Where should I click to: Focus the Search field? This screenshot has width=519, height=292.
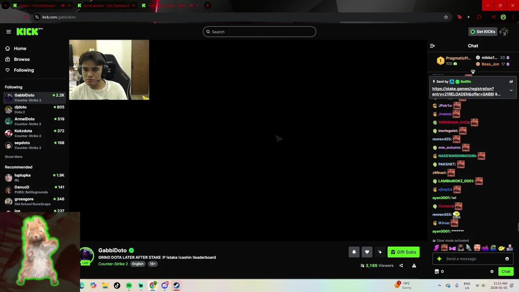(x=259, y=32)
